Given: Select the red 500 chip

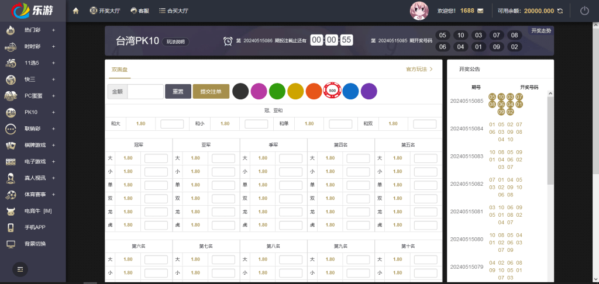Looking at the screenshot, I should (332, 91).
